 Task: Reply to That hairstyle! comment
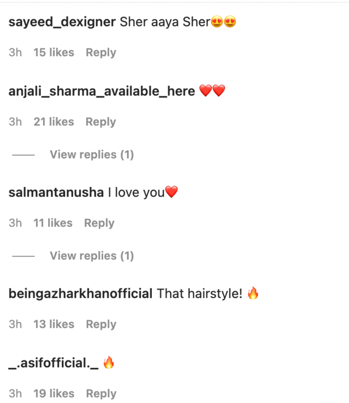click(101, 325)
